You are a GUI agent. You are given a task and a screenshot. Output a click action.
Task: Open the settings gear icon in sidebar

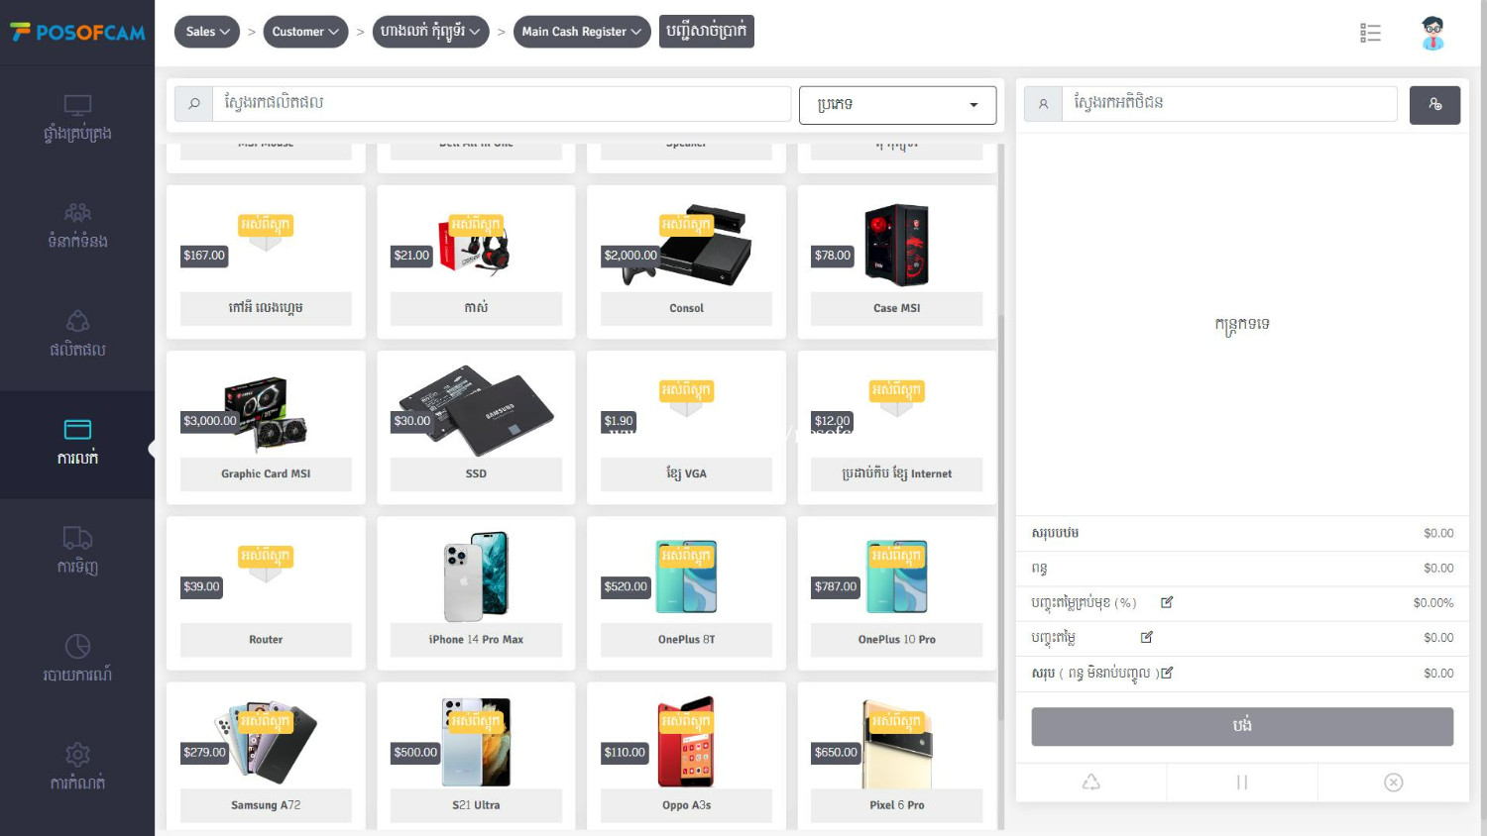click(77, 755)
